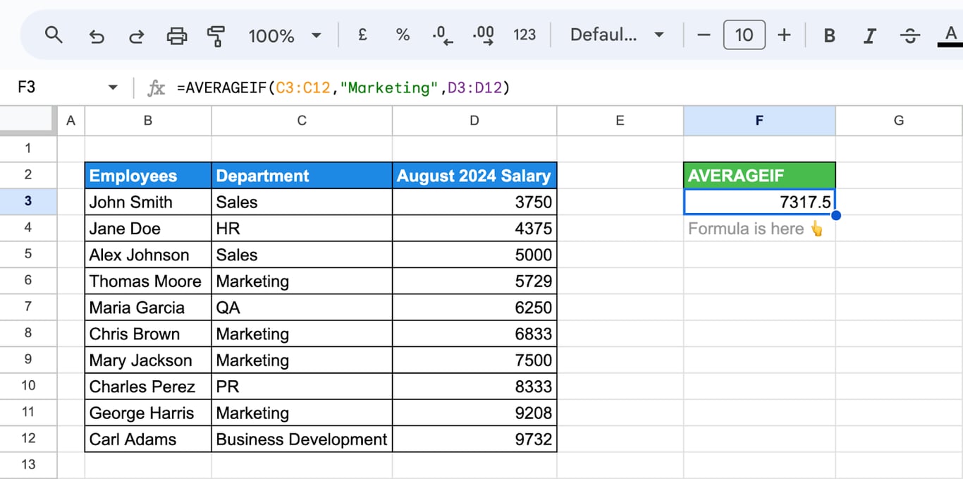The image size is (963, 479).
Task: Click the HR department cell
Action: (302, 229)
